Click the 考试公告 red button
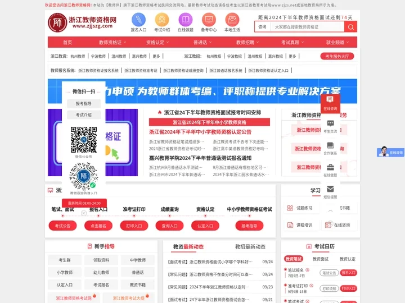This screenshot has height=303, width=405. pyautogui.click(x=62, y=226)
